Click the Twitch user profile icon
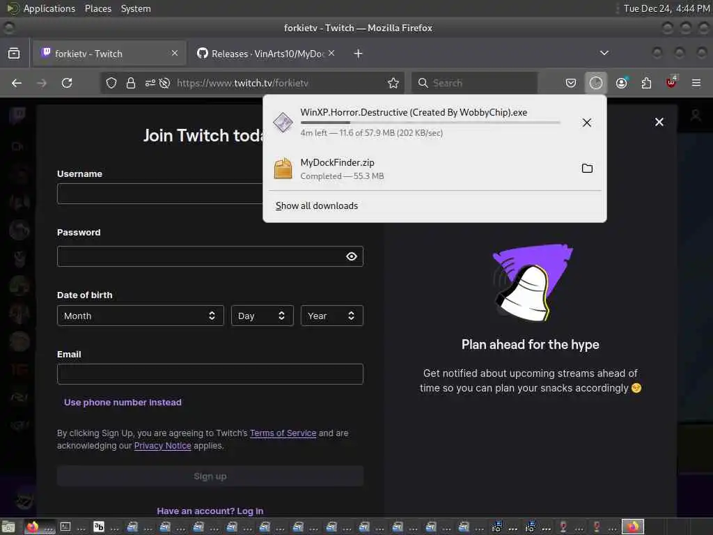This screenshot has width=713, height=535. 696,116
